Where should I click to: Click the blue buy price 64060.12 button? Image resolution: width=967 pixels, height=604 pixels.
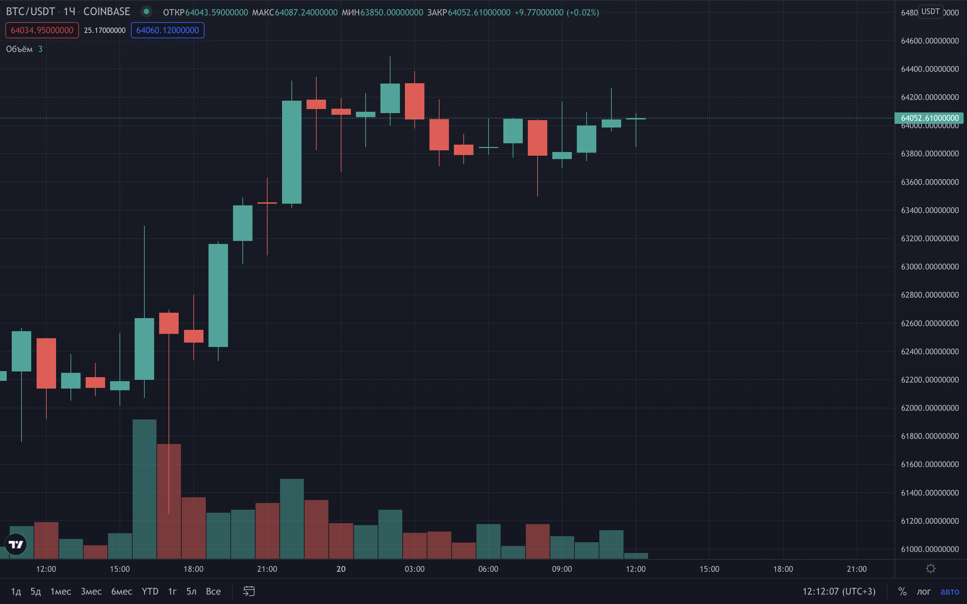[168, 30]
